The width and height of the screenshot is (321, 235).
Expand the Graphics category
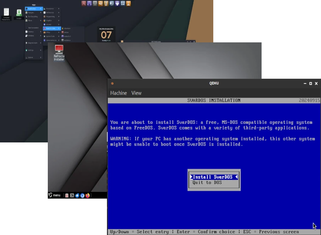(52, 20)
